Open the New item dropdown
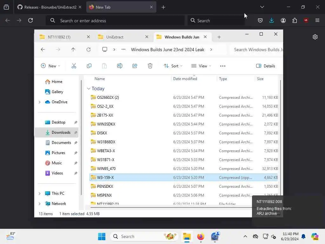Screen dimensions: 325x244 (x=50, y=66)
